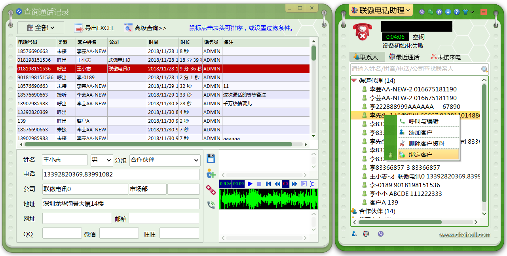Expand the 分组 dropdown showing 合作伙伴
Screen dimensions: 507x256
pos(165,160)
